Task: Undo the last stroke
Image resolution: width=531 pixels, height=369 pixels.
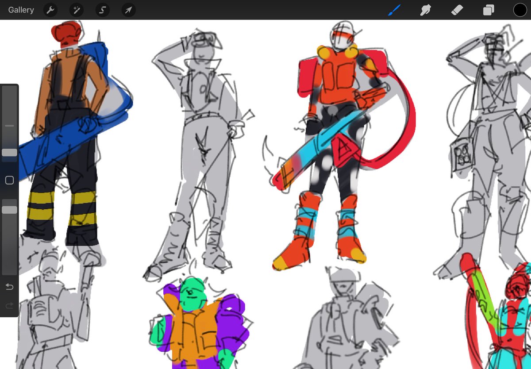Action: click(x=9, y=287)
